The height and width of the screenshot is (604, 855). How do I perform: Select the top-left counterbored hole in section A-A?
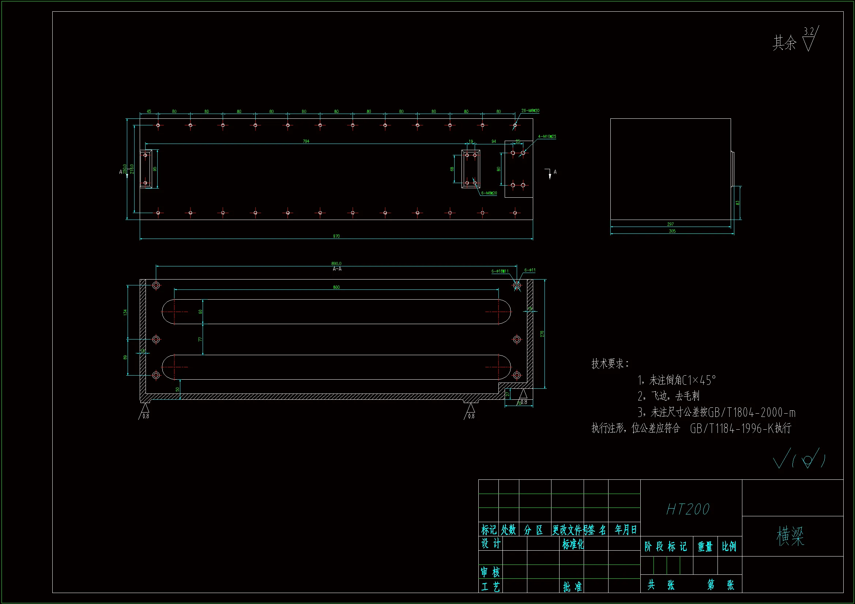(156, 285)
